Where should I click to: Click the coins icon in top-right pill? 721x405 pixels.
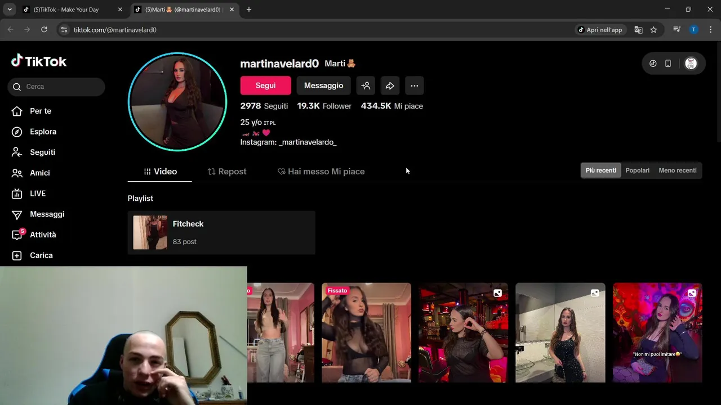pyautogui.click(x=653, y=64)
